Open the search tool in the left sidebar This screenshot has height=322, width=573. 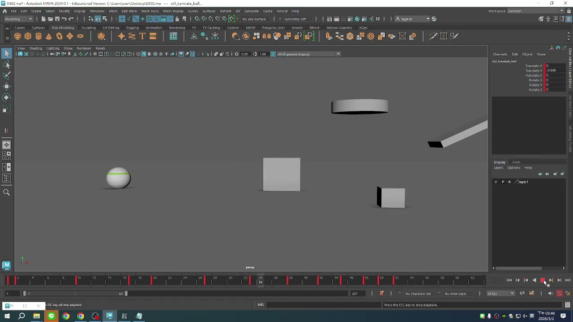point(6,192)
